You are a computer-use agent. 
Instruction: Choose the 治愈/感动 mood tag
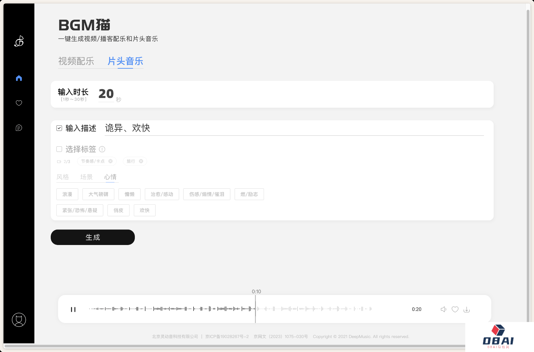click(162, 194)
